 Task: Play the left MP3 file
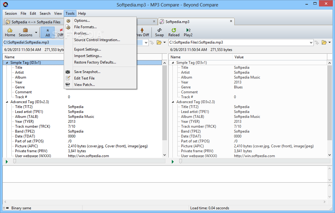click(x=7, y=162)
